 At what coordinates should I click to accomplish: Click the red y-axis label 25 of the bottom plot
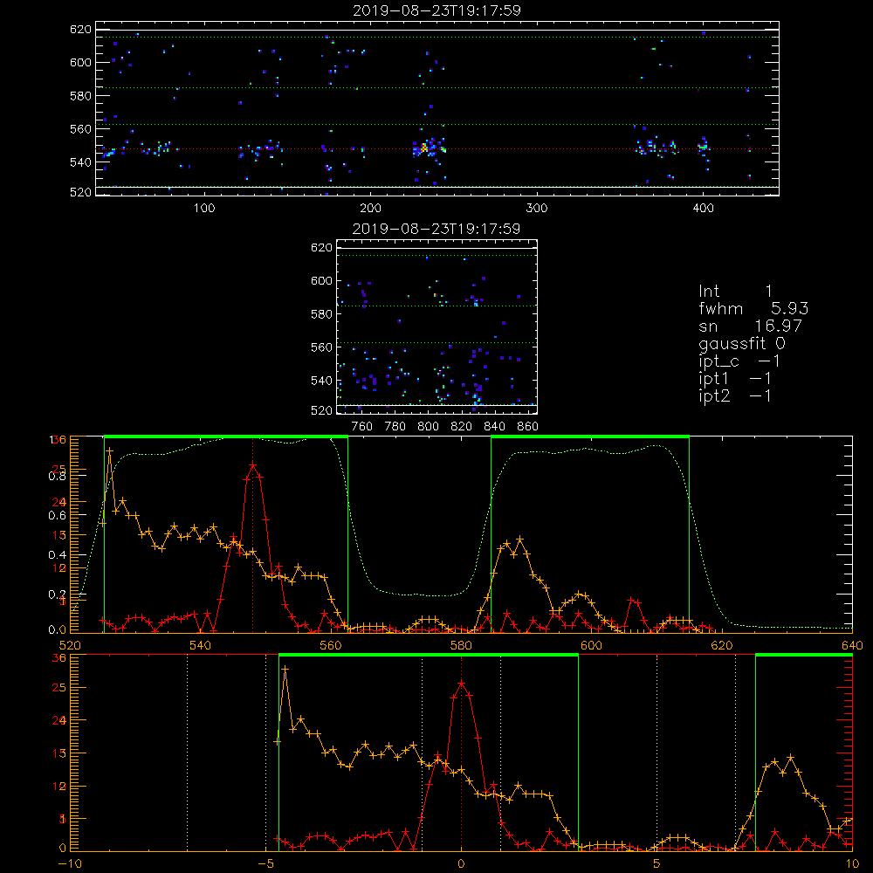coord(59,687)
